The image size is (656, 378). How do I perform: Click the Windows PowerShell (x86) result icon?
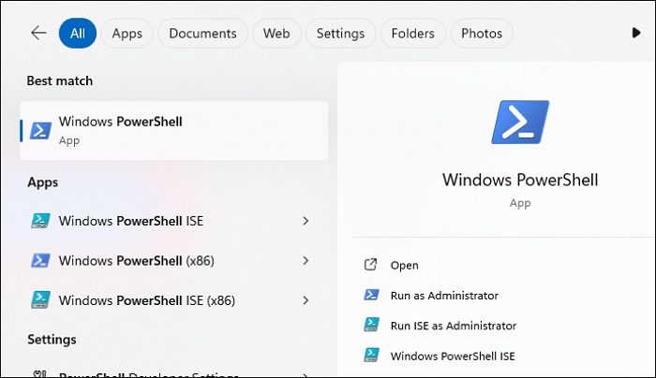point(40,260)
